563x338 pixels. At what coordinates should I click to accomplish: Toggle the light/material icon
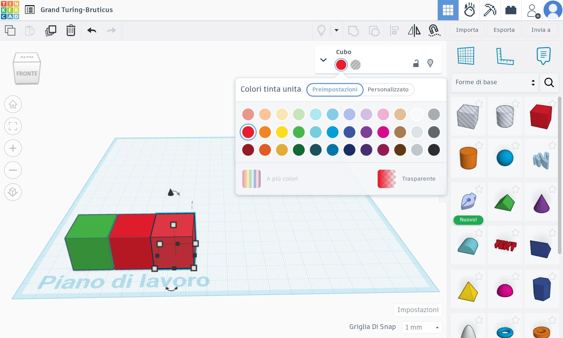(430, 63)
